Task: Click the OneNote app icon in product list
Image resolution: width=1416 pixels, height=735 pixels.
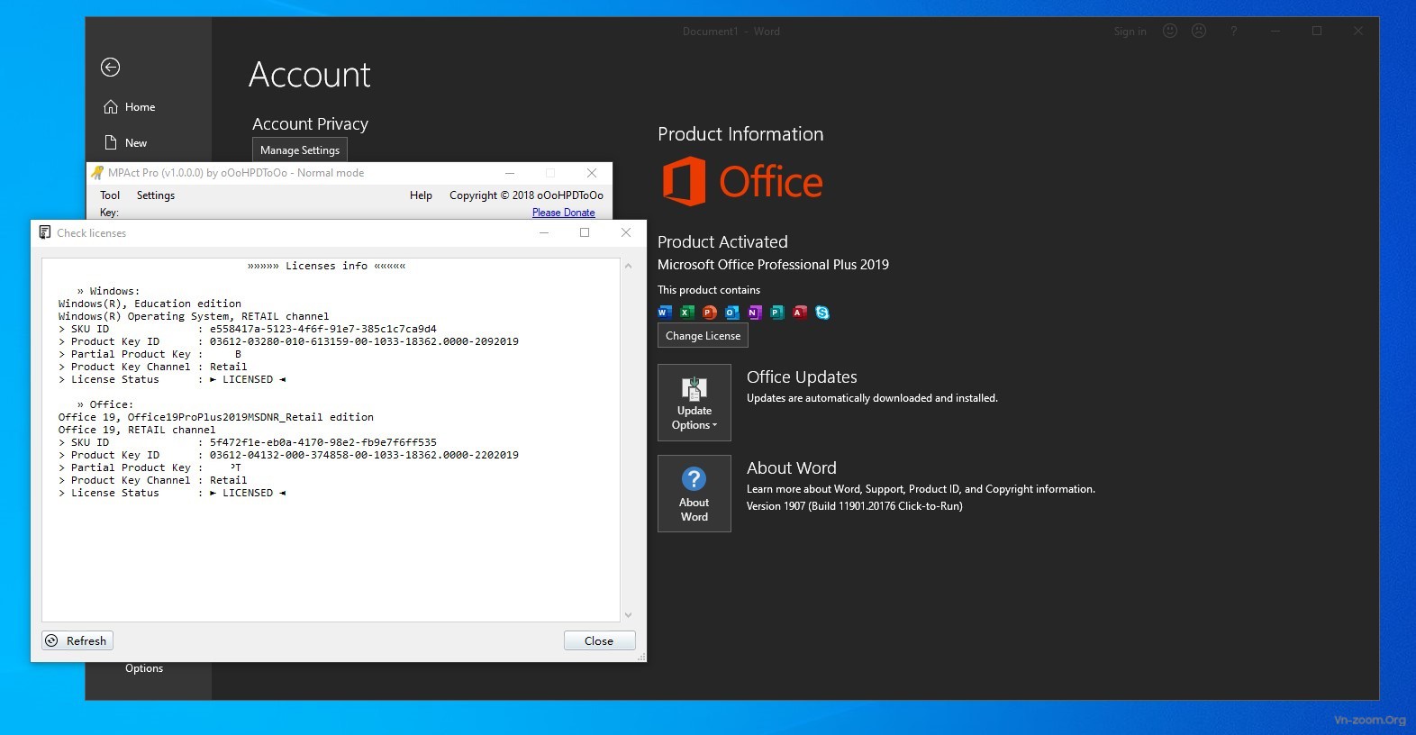Action: [x=755, y=313]
